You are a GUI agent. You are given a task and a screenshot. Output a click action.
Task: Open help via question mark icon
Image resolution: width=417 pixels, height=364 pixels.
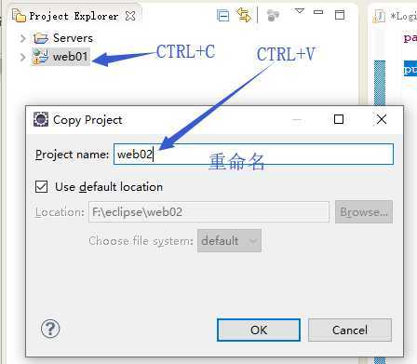(50, 329)
